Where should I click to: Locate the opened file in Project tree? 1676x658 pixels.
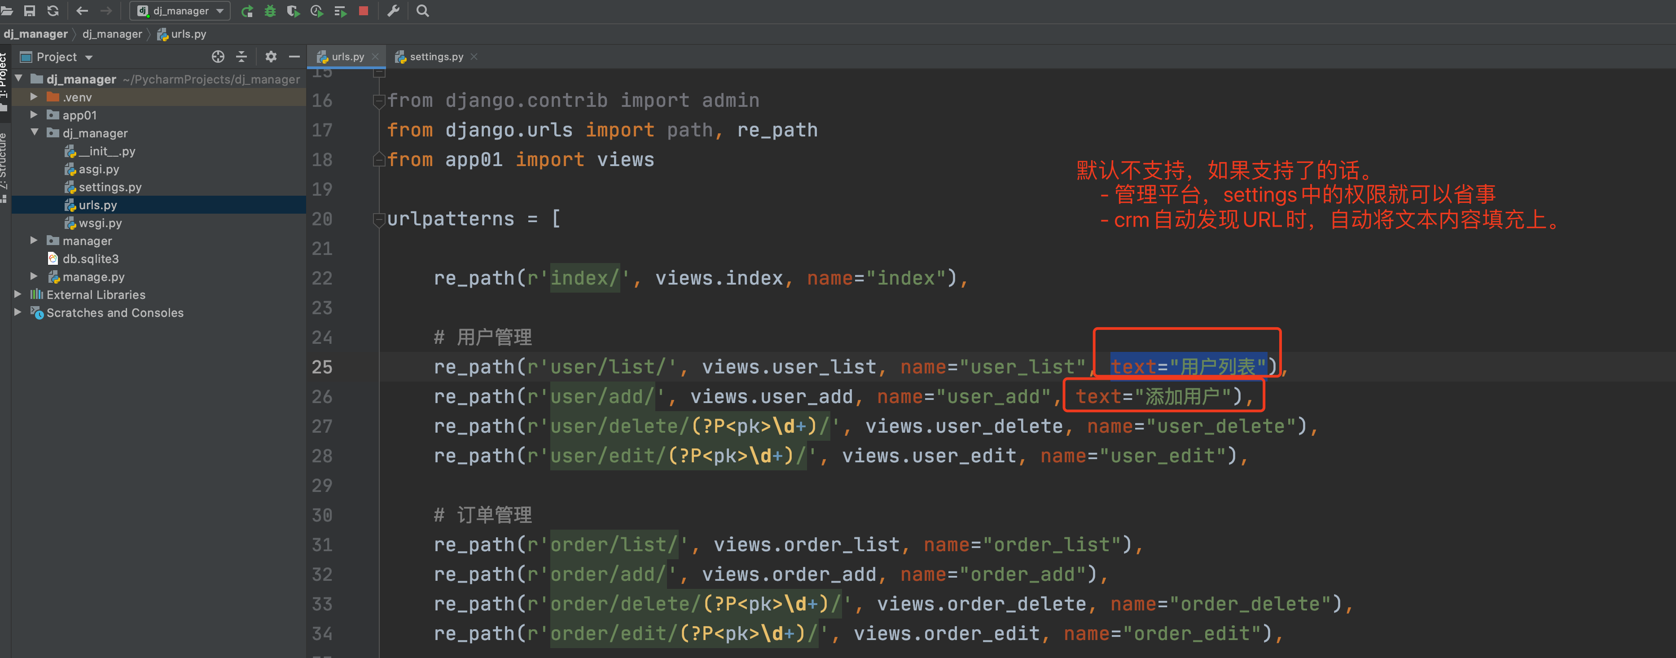click(x=218, y=57)
